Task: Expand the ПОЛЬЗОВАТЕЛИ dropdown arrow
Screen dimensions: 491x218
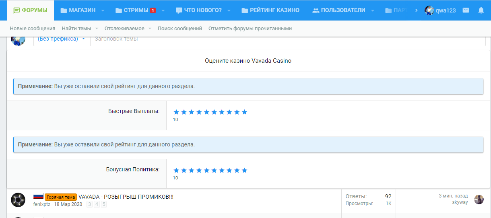Action: pyautogui.click(x=372, y=10)
